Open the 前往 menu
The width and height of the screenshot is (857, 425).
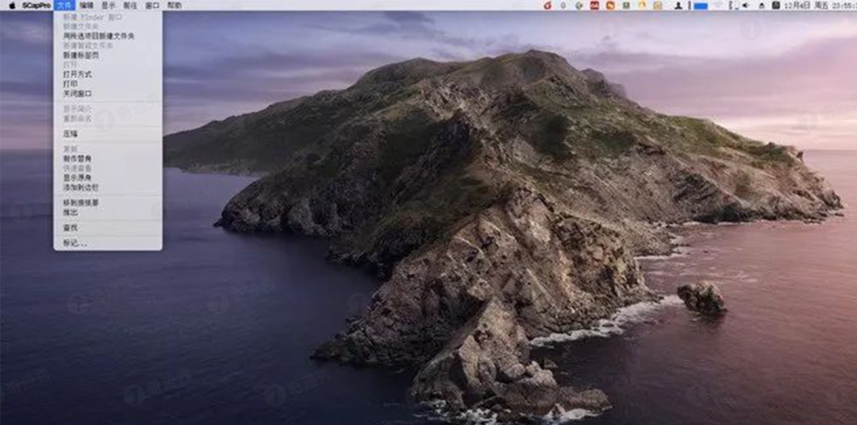130,6
